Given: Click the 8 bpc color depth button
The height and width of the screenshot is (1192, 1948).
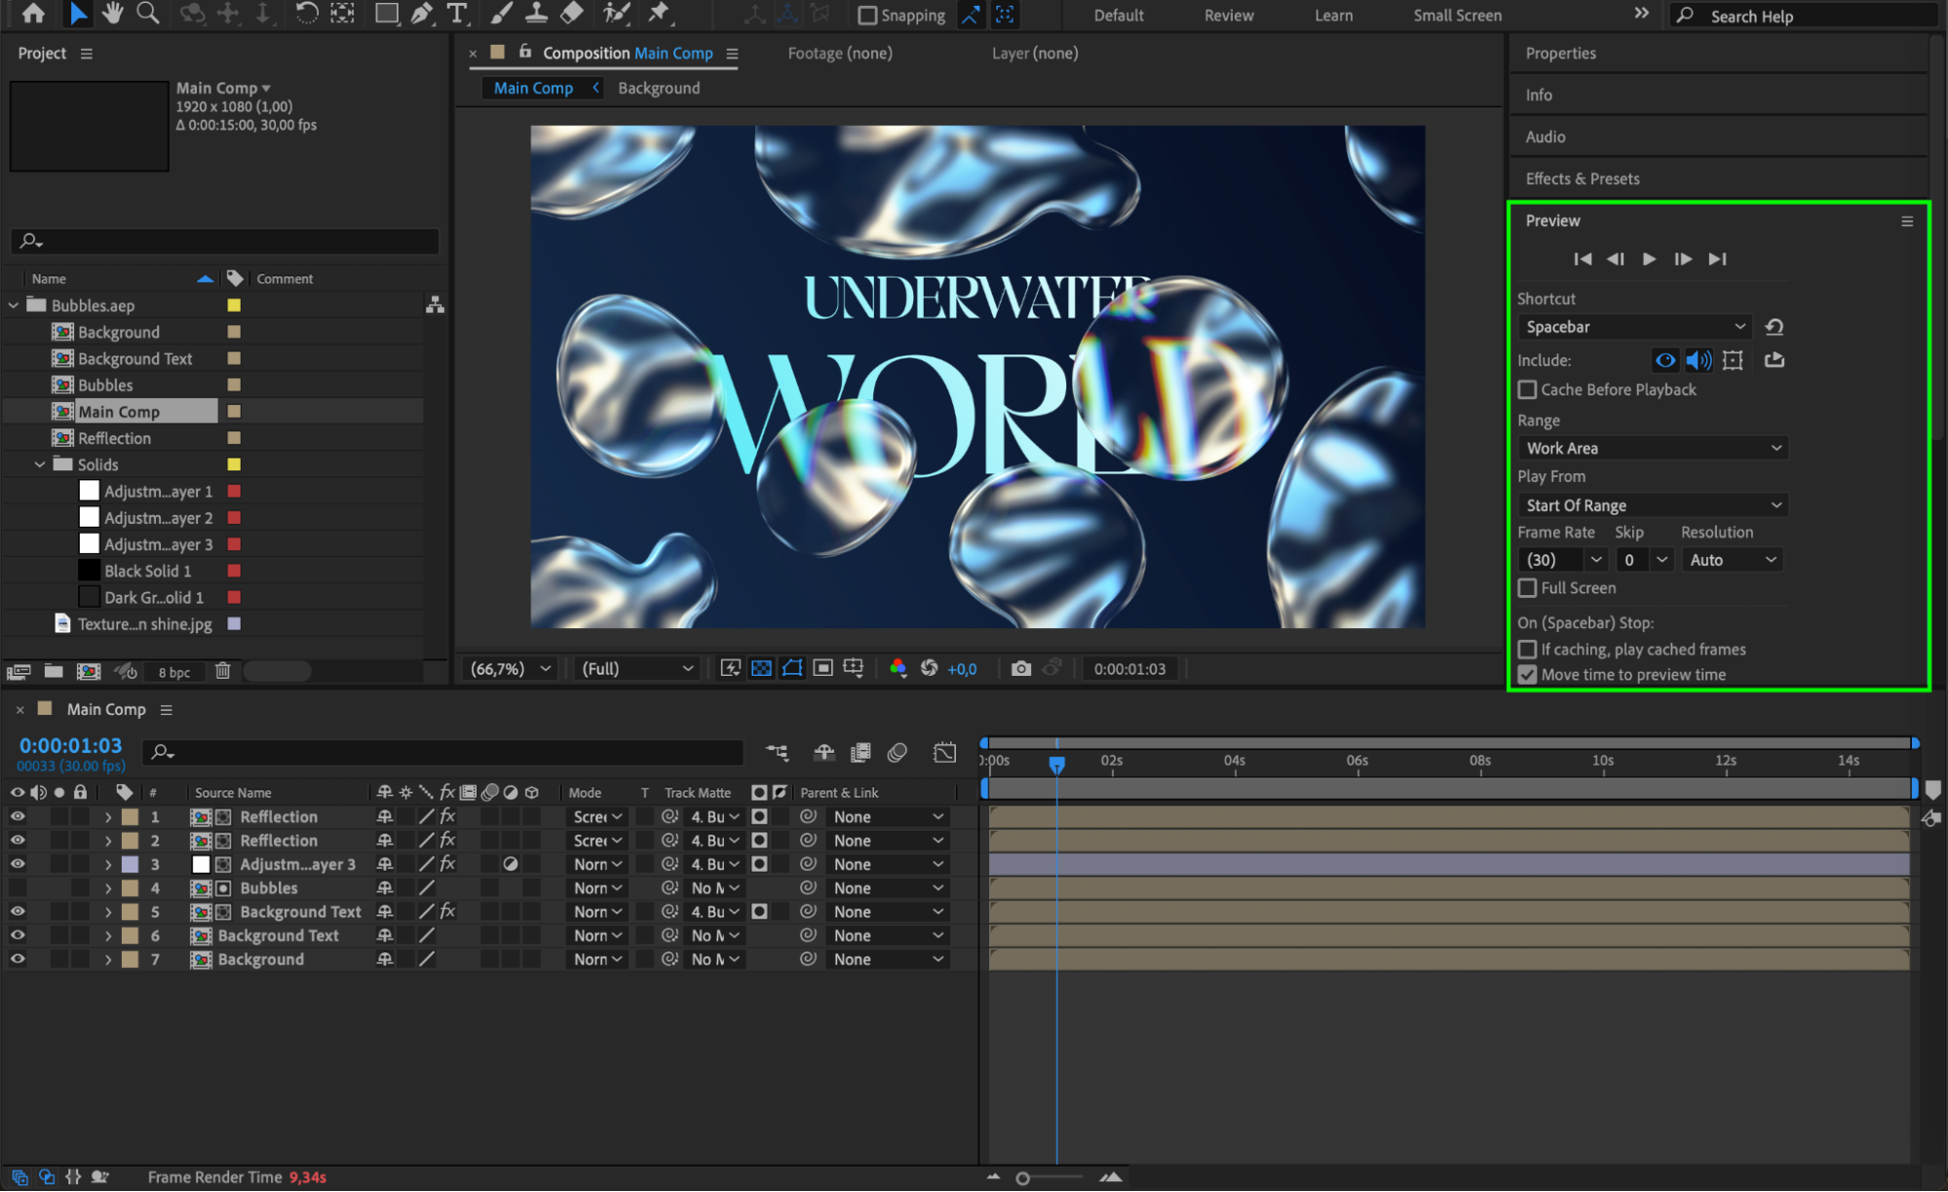Looking at the screenshot, I should click(174, 672).
